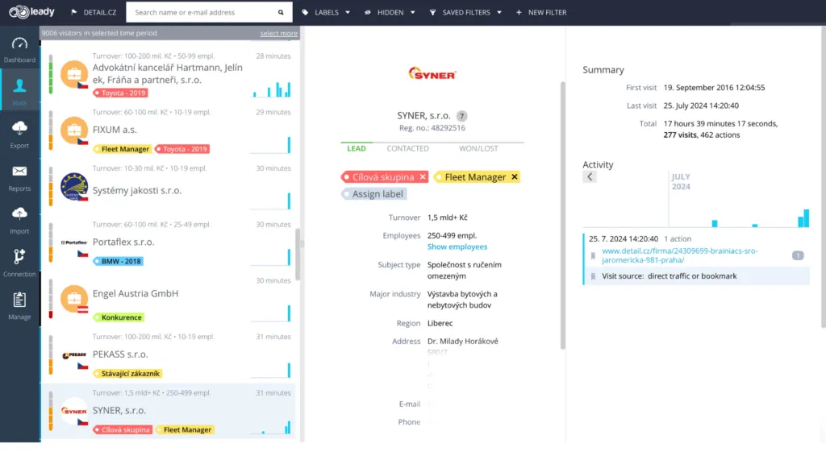Click the Toyota - 2019 label on FIXUM row
This screenshot has width=826, height=464.
point(182,149)
